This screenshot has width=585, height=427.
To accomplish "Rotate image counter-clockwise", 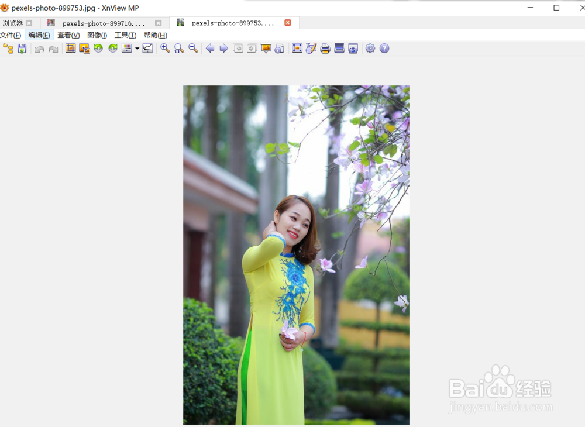I will [x=98, y=49].
